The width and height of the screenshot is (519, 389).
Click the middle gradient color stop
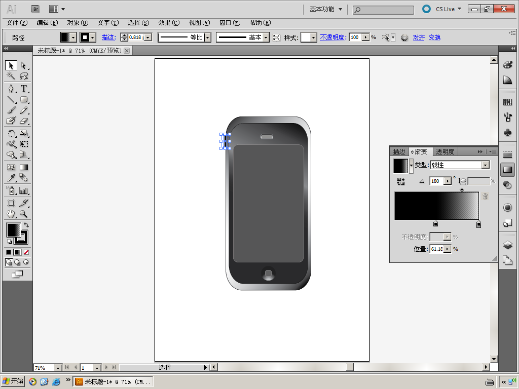(435, 224)
